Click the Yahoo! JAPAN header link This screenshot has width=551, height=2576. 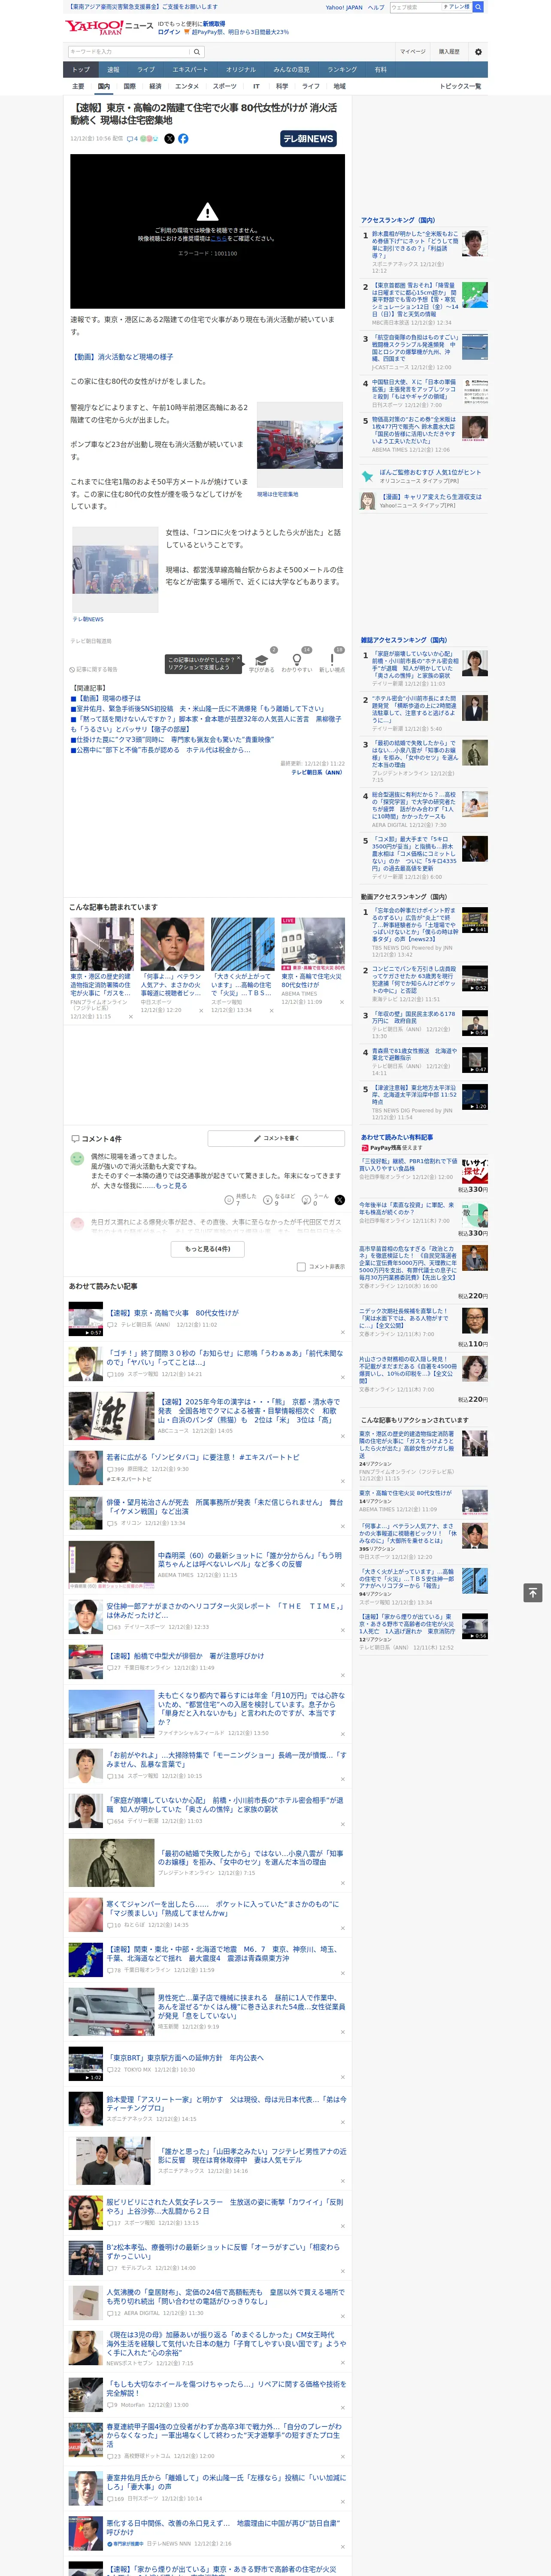tap(344, 7)
